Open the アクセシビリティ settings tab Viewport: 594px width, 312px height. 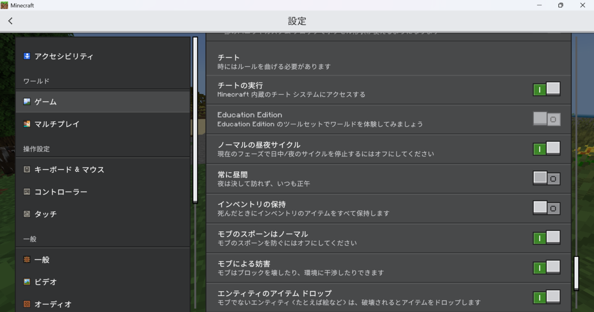point(103,56)
